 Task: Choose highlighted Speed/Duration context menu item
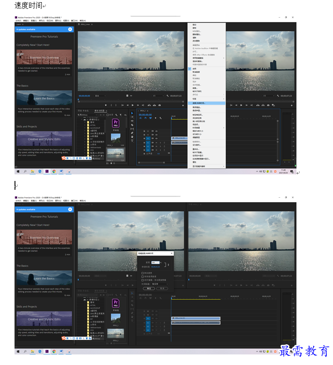pos(207,103)
